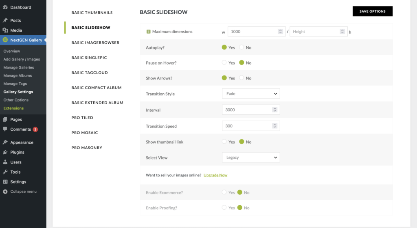
Task: Click the Height dimension input field
Action: (x=314, y=32)
